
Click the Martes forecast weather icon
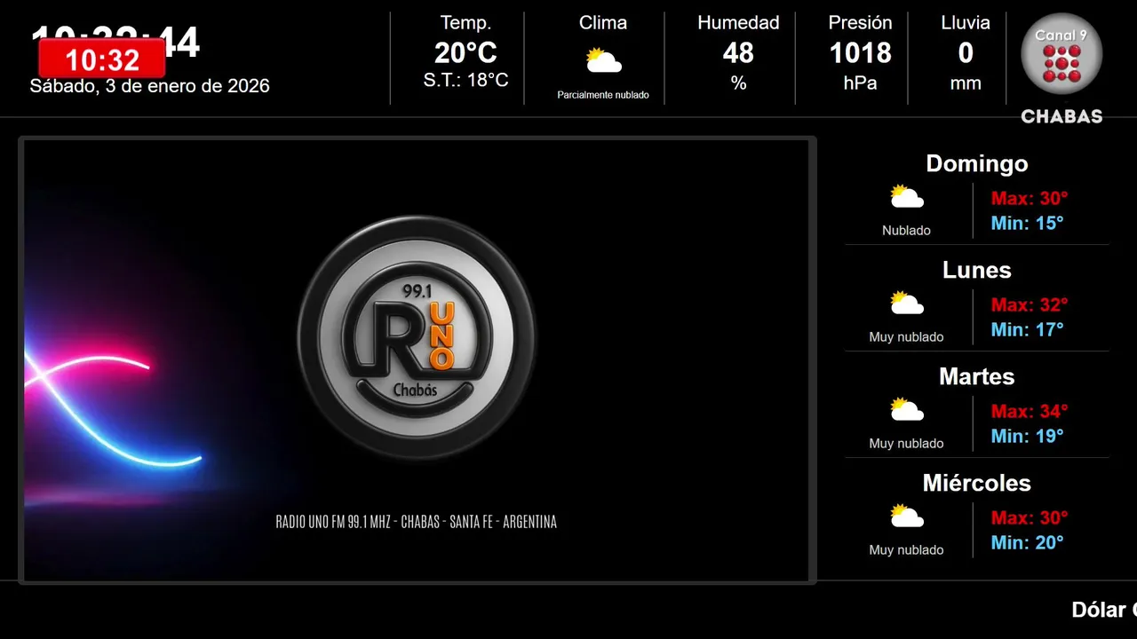coord(907,409)
